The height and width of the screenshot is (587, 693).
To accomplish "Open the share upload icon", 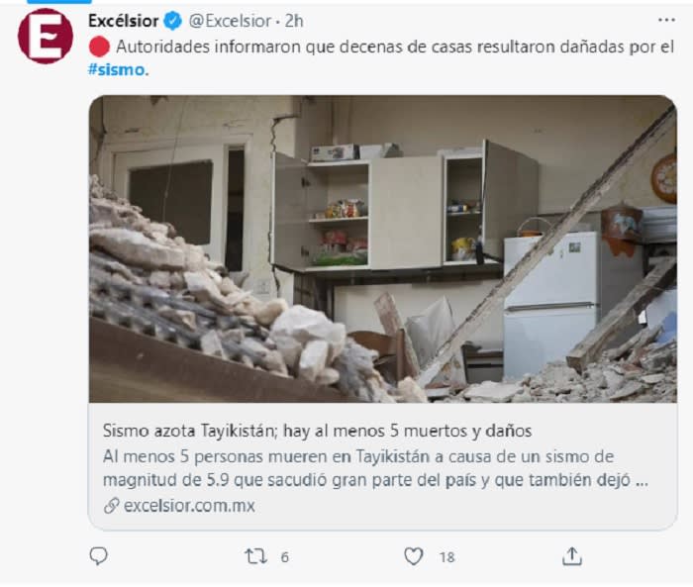I will click(x=572, y=556).
